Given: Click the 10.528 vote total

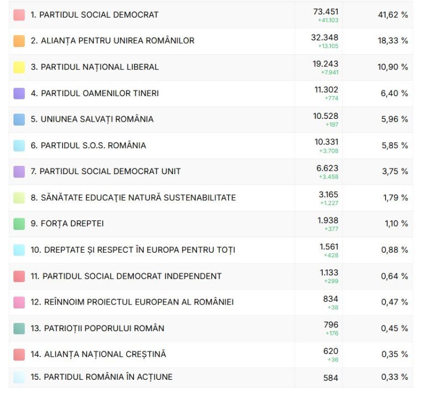Looking at the screenshot, I should (x=326, y=116).
